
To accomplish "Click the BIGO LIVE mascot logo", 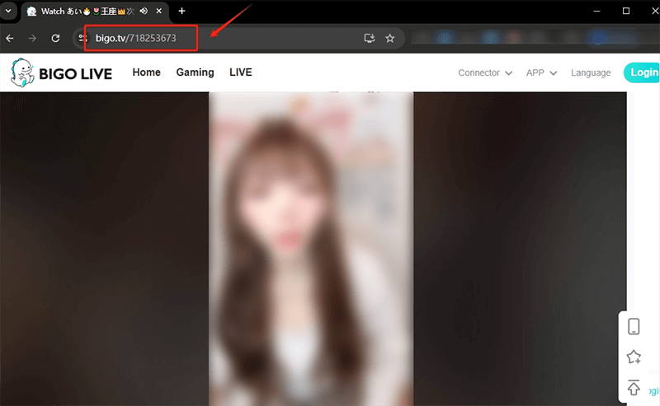I will click(22, 72).
